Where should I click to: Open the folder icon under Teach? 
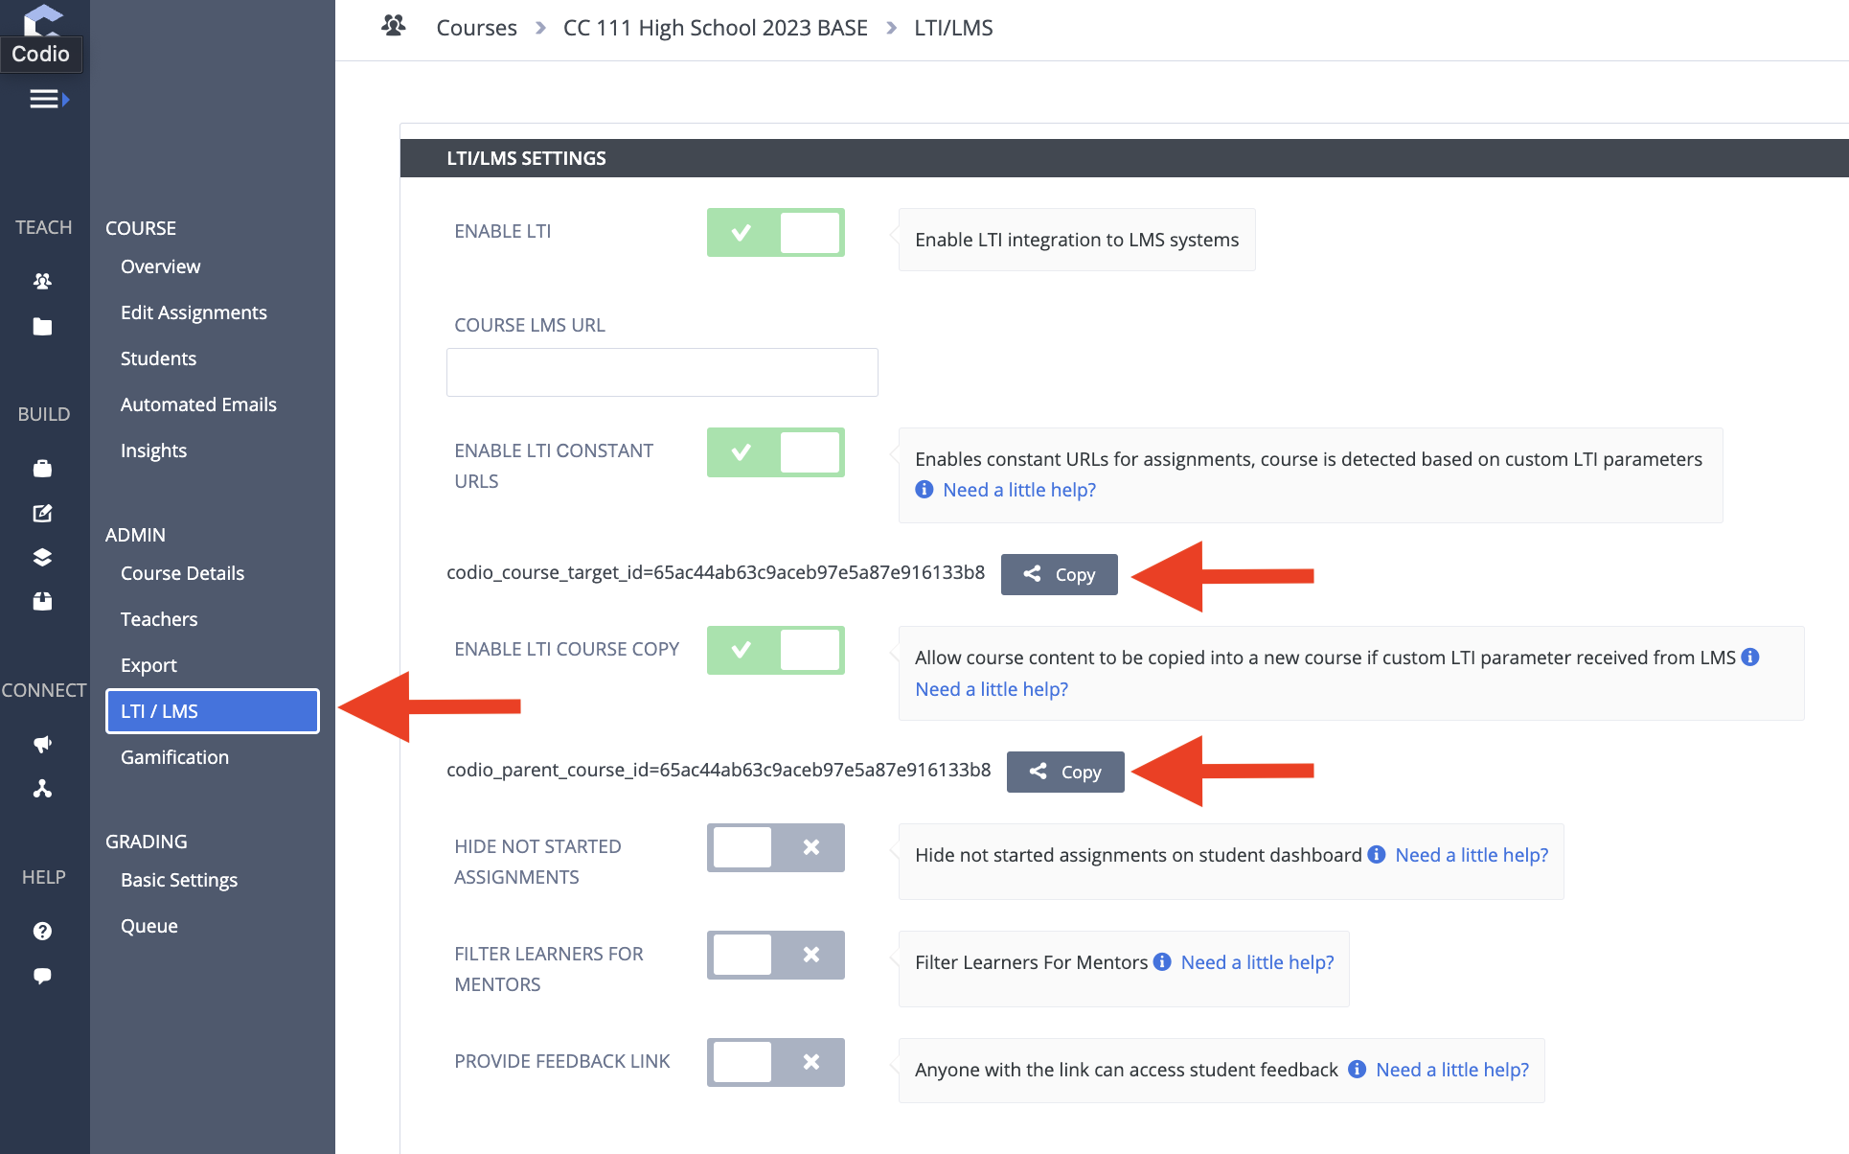[42, 327]
